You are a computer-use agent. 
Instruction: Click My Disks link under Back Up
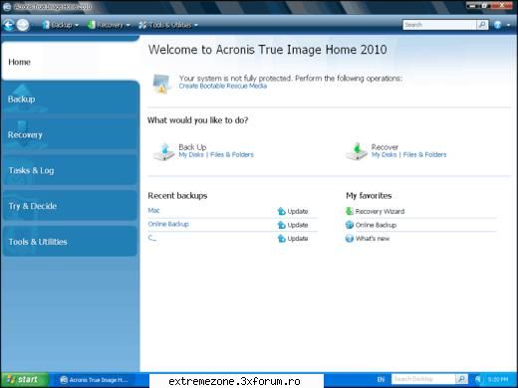[x=191, y=154]
